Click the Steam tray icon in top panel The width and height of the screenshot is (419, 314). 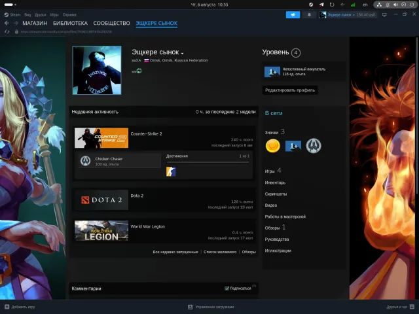pos(311,5)
